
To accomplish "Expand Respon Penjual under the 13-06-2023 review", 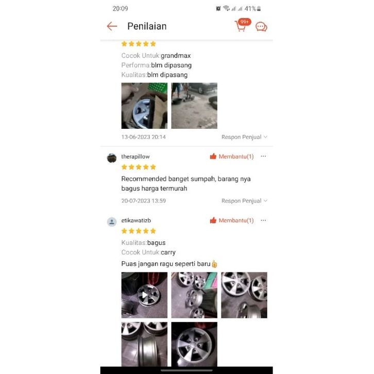I will coord(244,137).
